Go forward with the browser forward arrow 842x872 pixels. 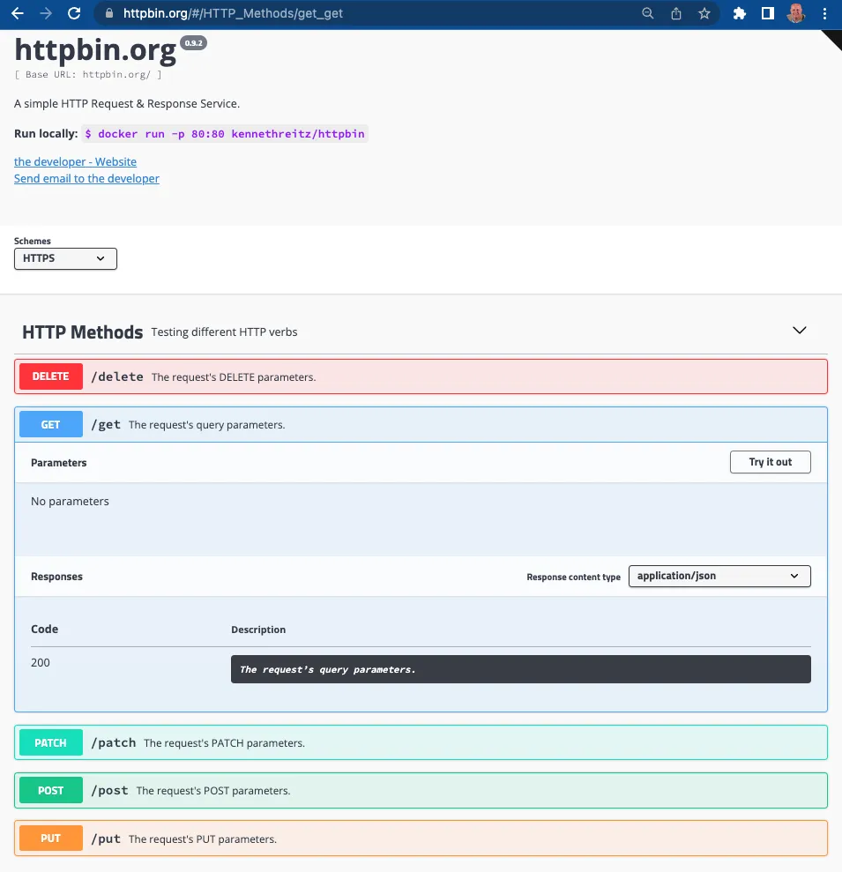click(46, 13)
